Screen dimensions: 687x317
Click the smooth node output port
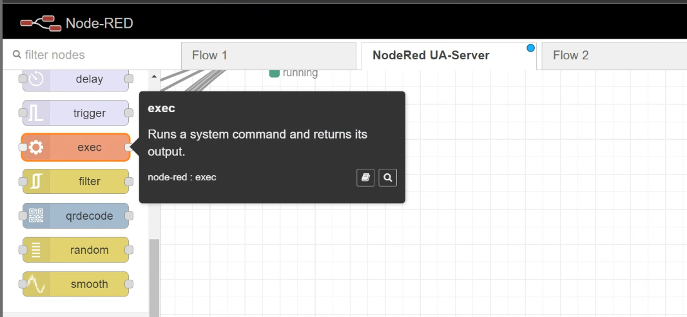(129, 284)
